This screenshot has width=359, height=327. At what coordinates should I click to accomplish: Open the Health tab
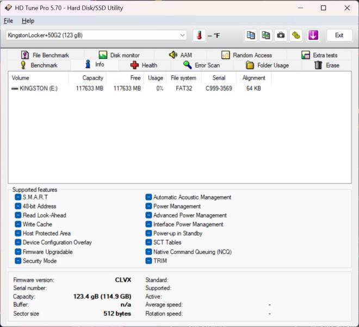[144, 65]
